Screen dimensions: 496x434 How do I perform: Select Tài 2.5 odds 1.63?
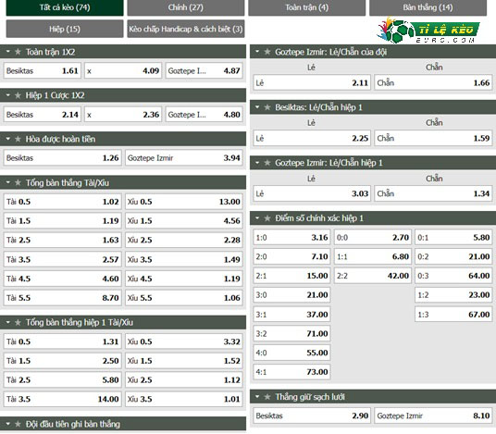point(62,240)
